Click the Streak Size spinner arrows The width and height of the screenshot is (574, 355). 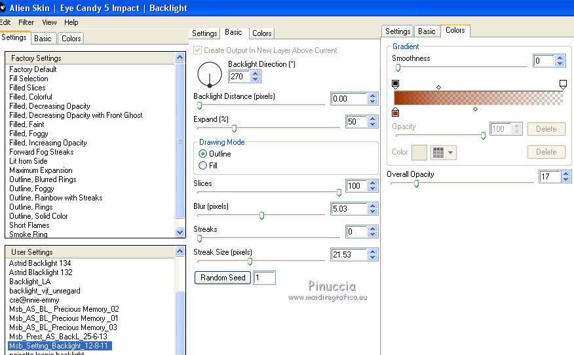pyautogui.click(x=373, y=254)
